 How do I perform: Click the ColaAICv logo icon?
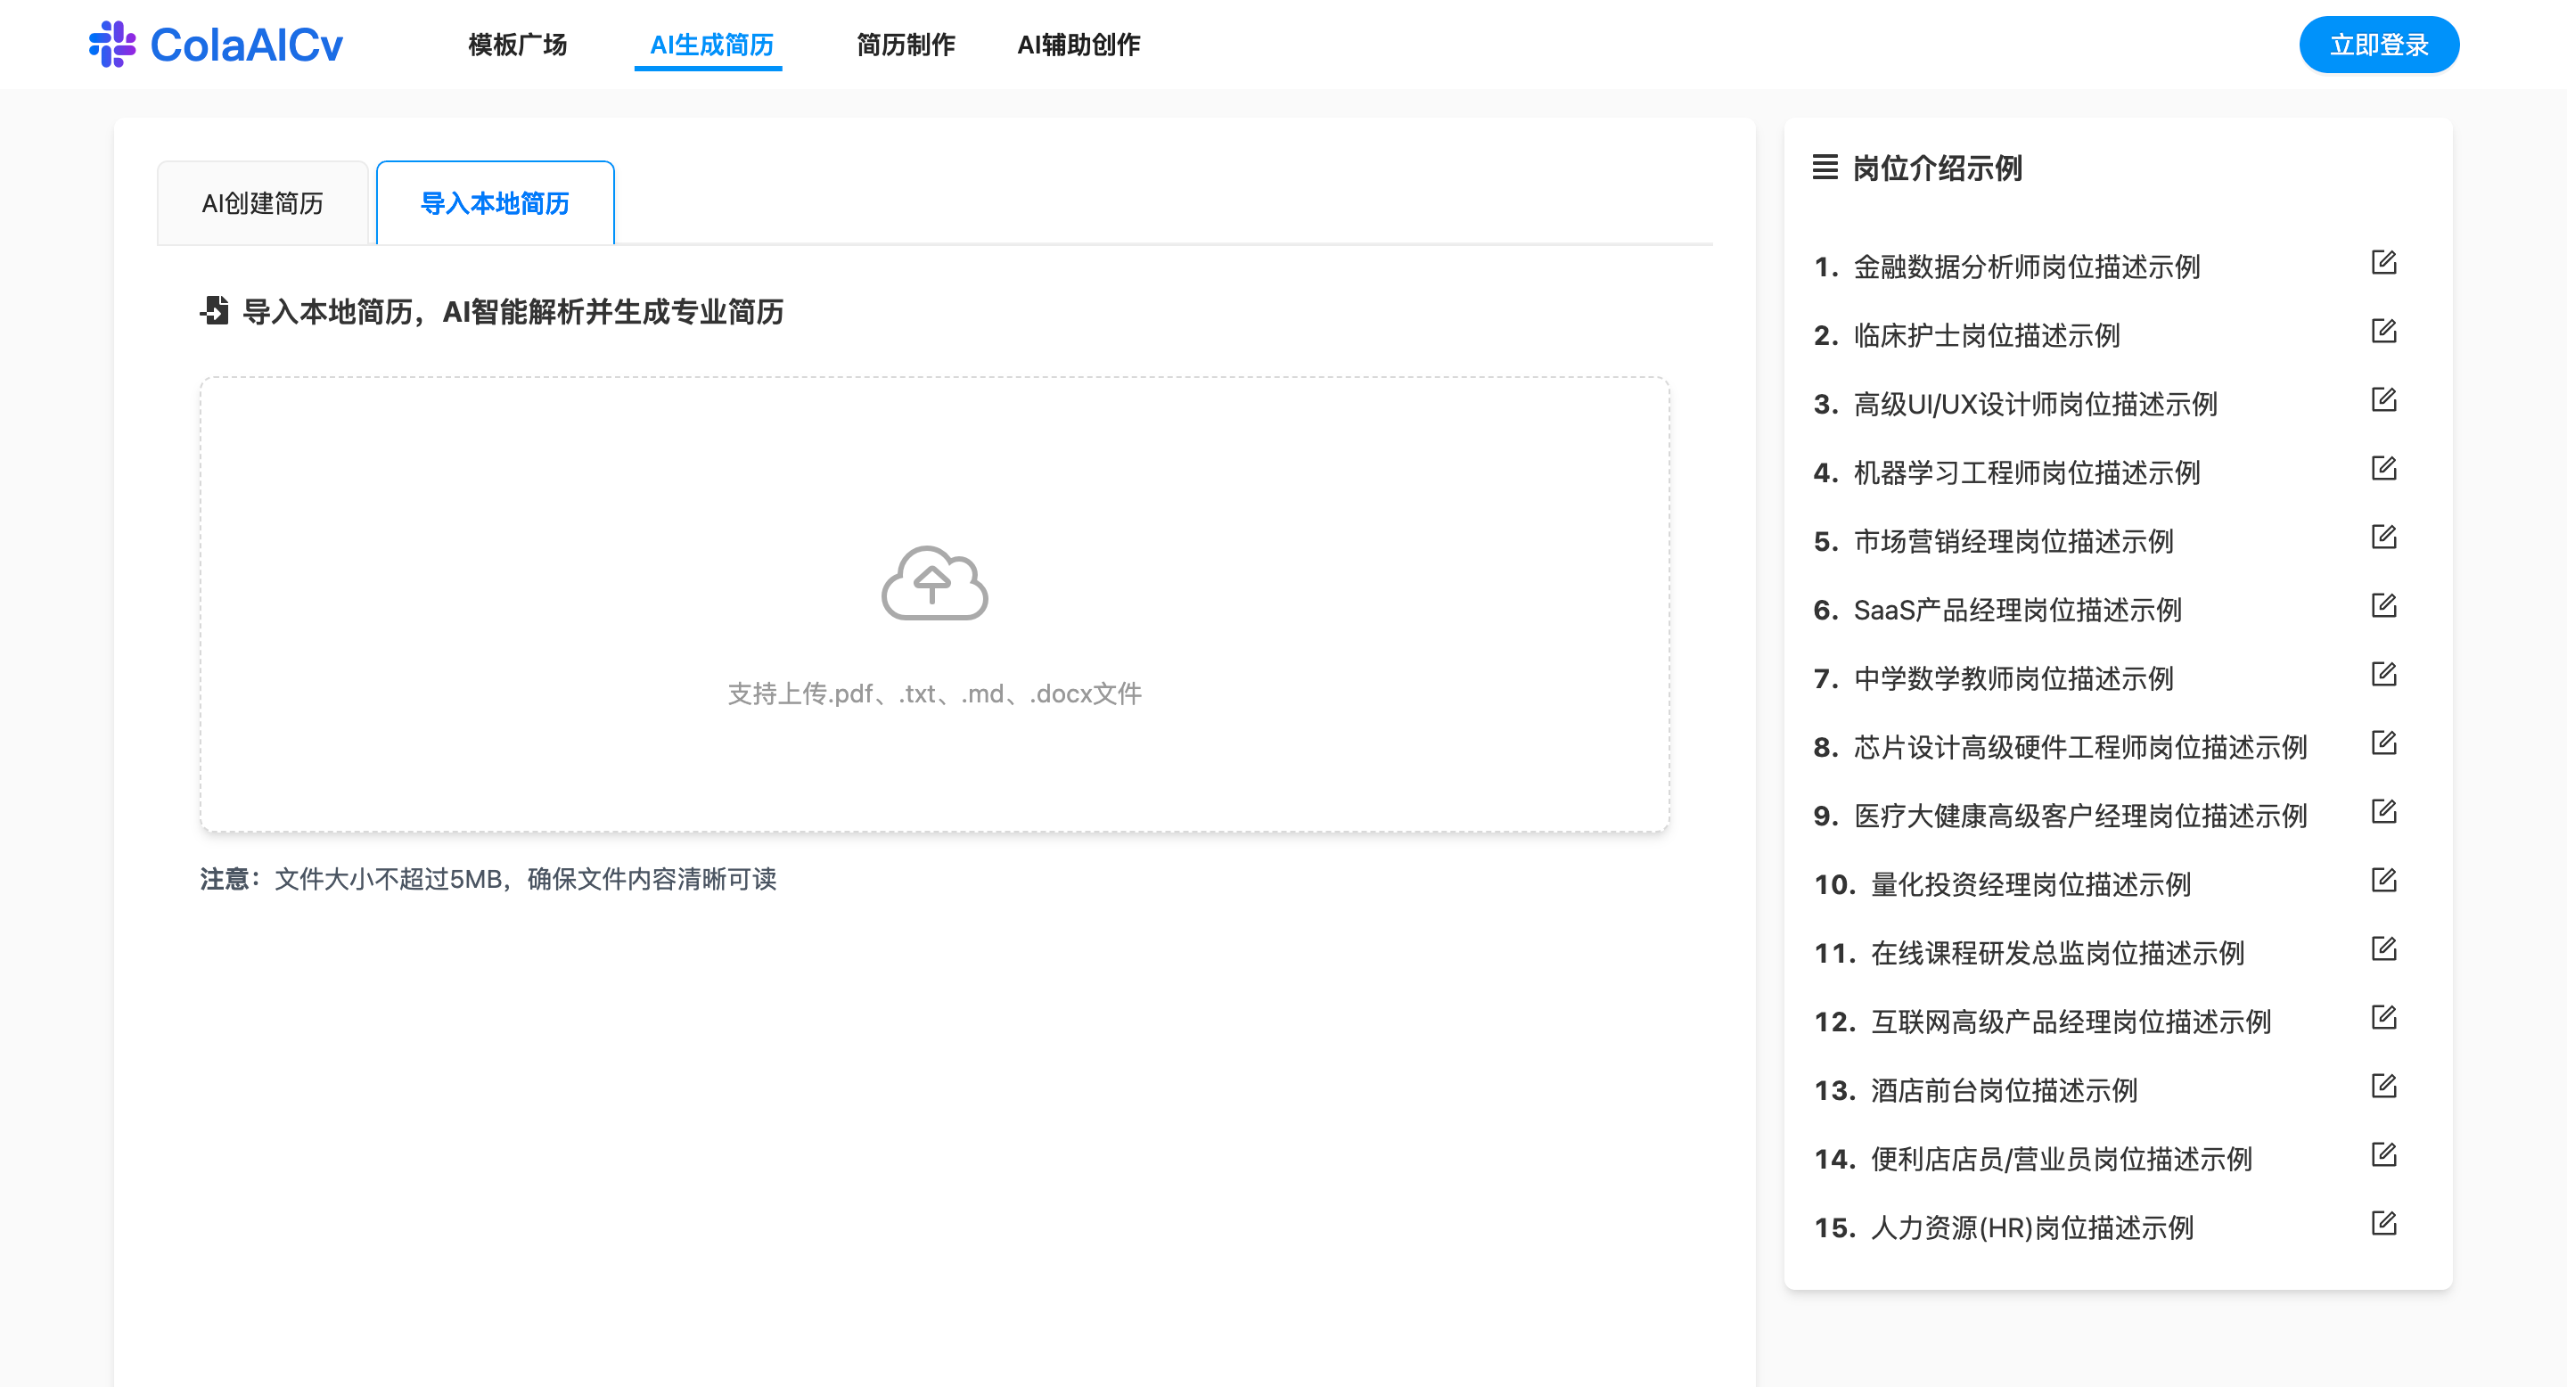point(112,43)
